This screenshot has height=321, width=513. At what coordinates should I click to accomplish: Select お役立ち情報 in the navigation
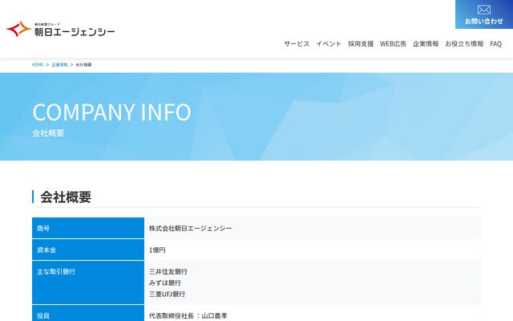click(464, 44)
